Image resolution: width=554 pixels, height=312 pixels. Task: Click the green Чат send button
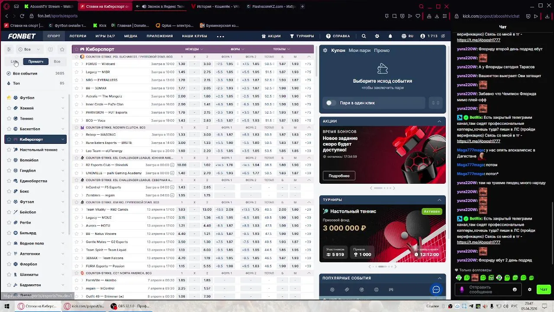[544, 289]
